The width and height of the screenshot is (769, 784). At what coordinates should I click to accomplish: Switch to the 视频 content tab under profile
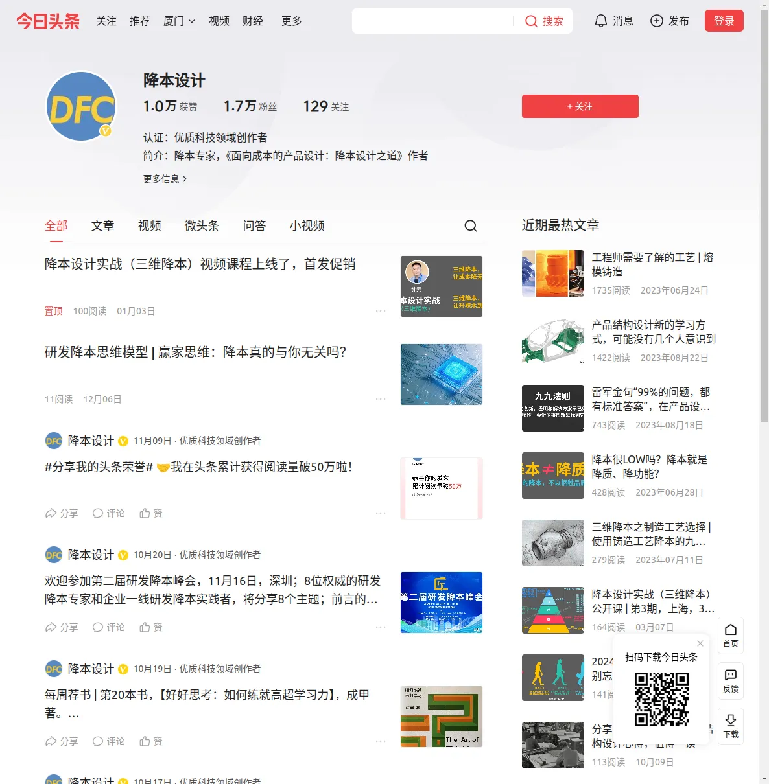point(150,225)
